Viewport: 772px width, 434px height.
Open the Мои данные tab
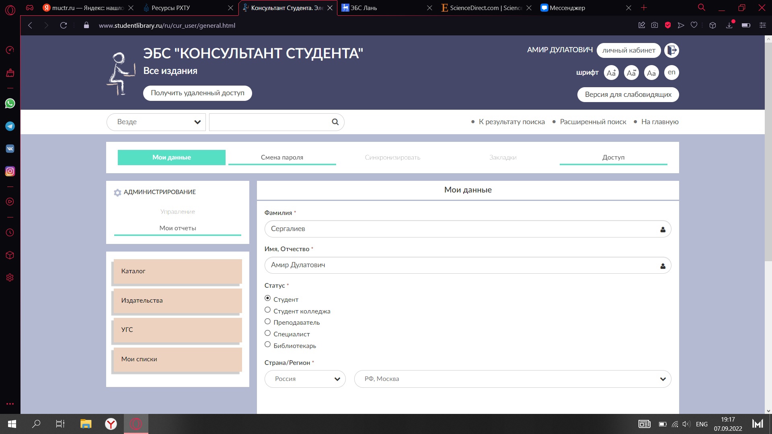pyautogui.click(x=172, y=158)
